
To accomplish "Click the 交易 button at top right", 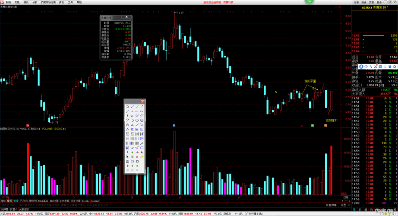I will [x=372, y=2].
